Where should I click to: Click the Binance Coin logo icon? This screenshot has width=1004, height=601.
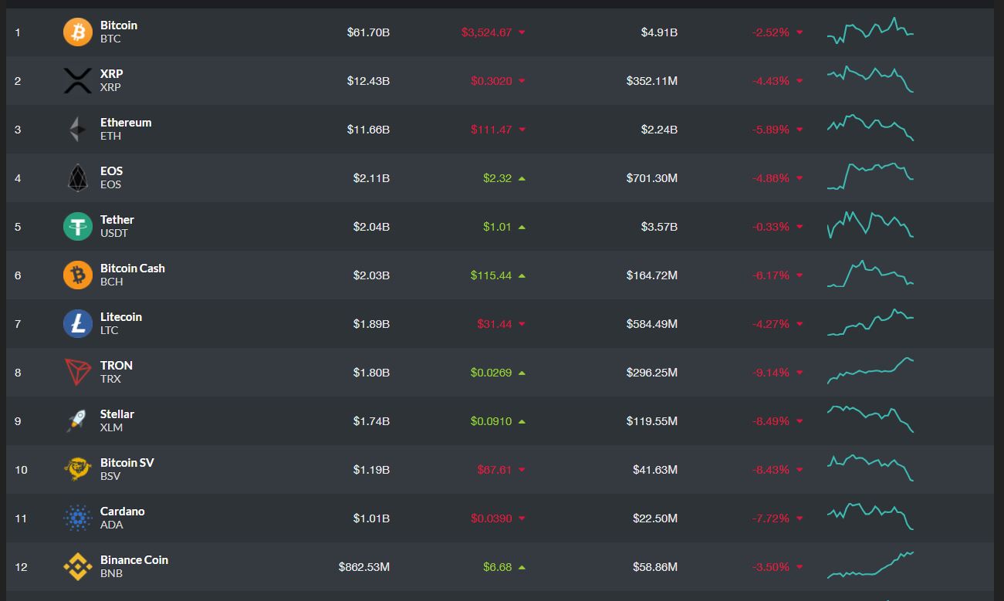point(77,567)
